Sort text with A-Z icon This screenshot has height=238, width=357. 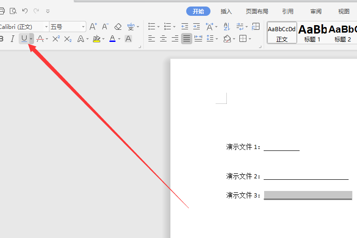click(227, 27)
